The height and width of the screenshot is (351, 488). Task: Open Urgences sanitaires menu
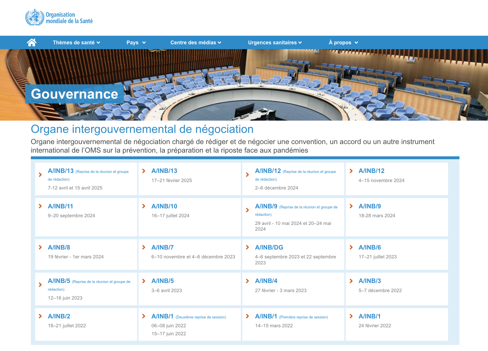pyautogui.click(x=272, y=43)
